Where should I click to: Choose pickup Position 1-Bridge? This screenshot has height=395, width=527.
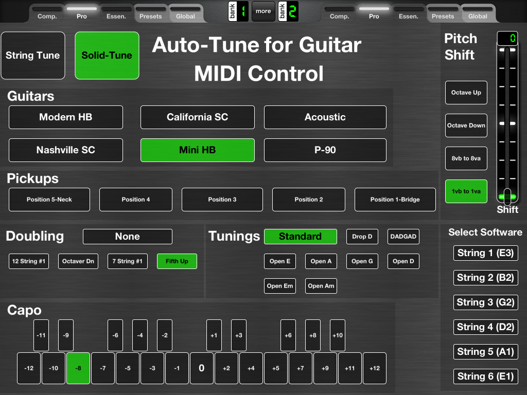click(395, 200)
